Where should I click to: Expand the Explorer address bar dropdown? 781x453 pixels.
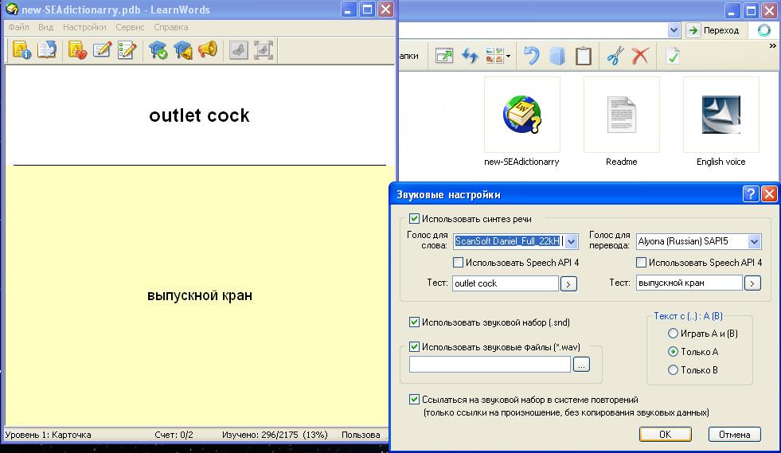[674, 30]
